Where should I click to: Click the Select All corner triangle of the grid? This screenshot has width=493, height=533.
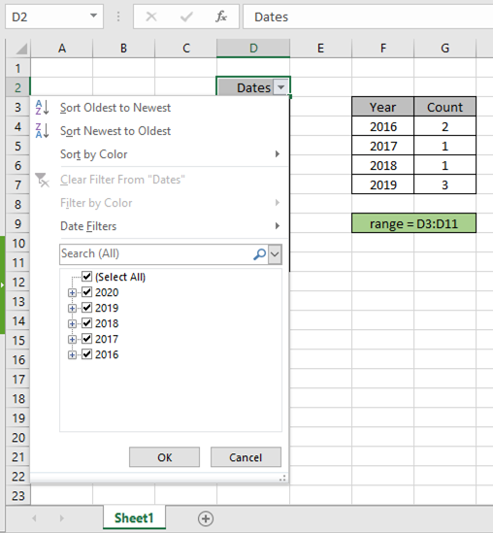point(21,49)
